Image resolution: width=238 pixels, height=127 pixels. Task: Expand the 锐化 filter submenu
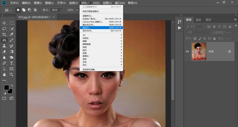pyautogui.click(x=101, y=50)
